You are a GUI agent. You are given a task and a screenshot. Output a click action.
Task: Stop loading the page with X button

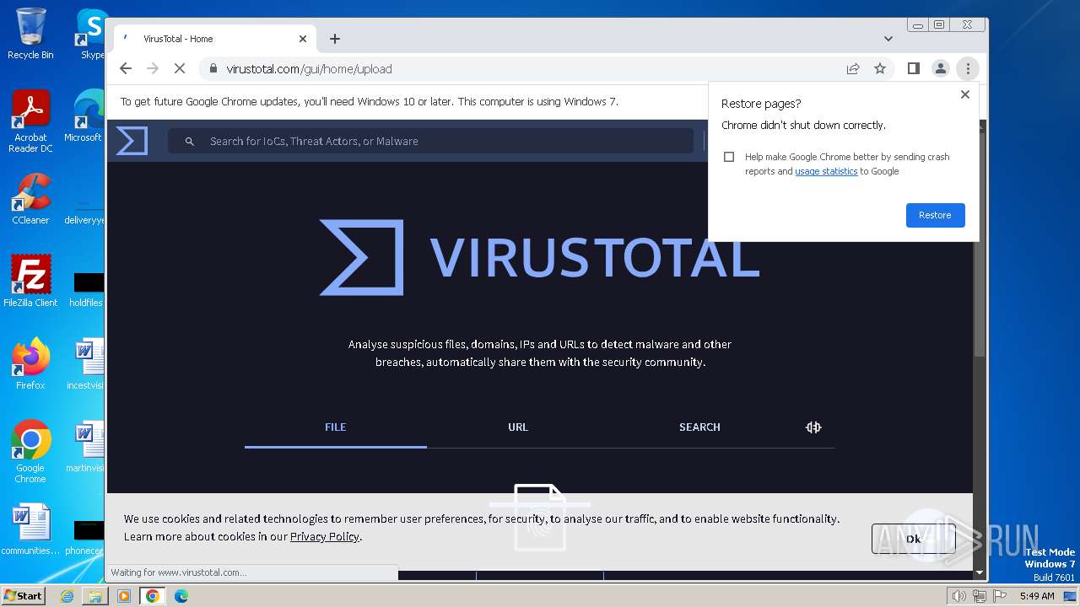[x=180, y=69]
